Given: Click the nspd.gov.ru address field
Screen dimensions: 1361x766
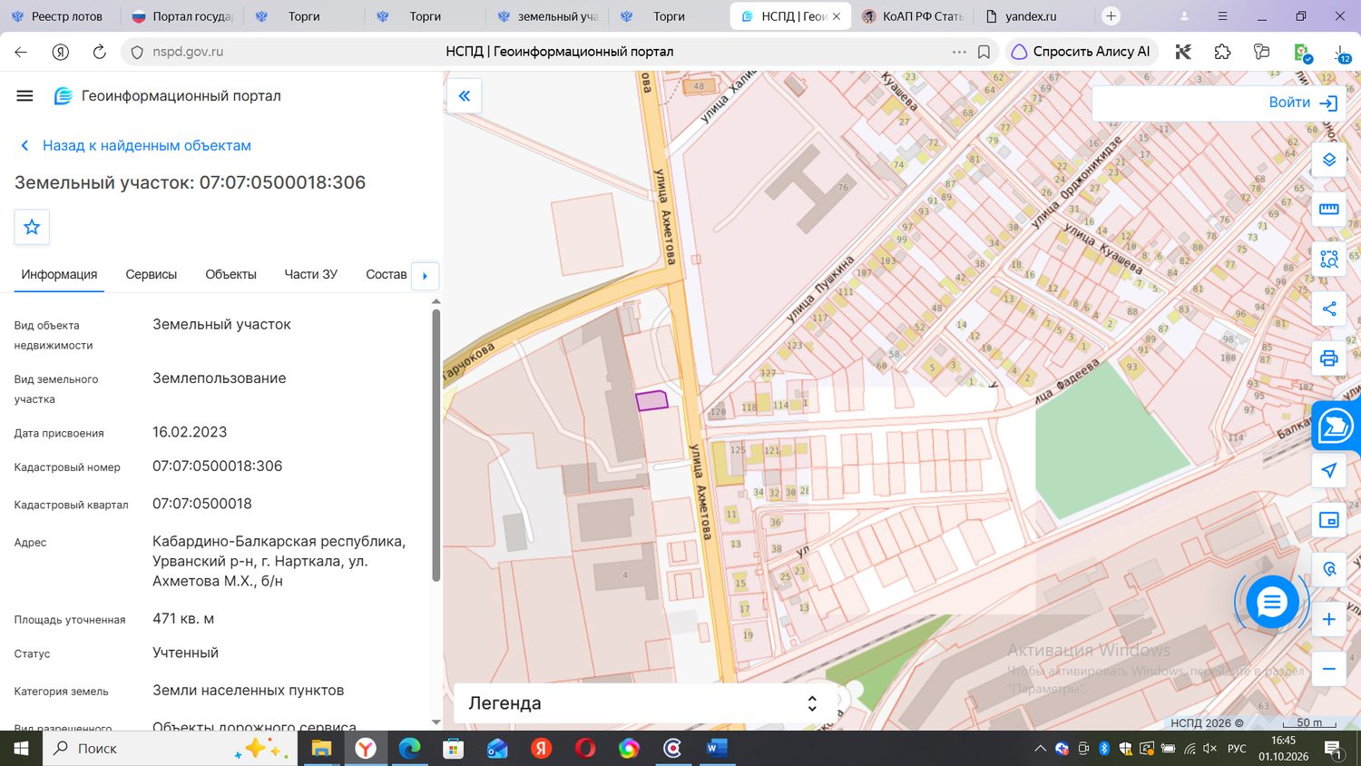Looking at the screenshot, I should tap(188, 52).
